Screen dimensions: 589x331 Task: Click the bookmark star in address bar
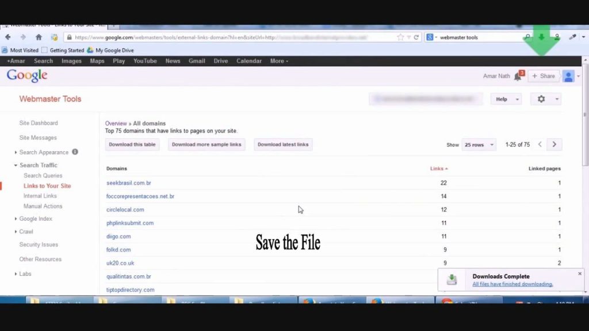[x=400, y=37]
